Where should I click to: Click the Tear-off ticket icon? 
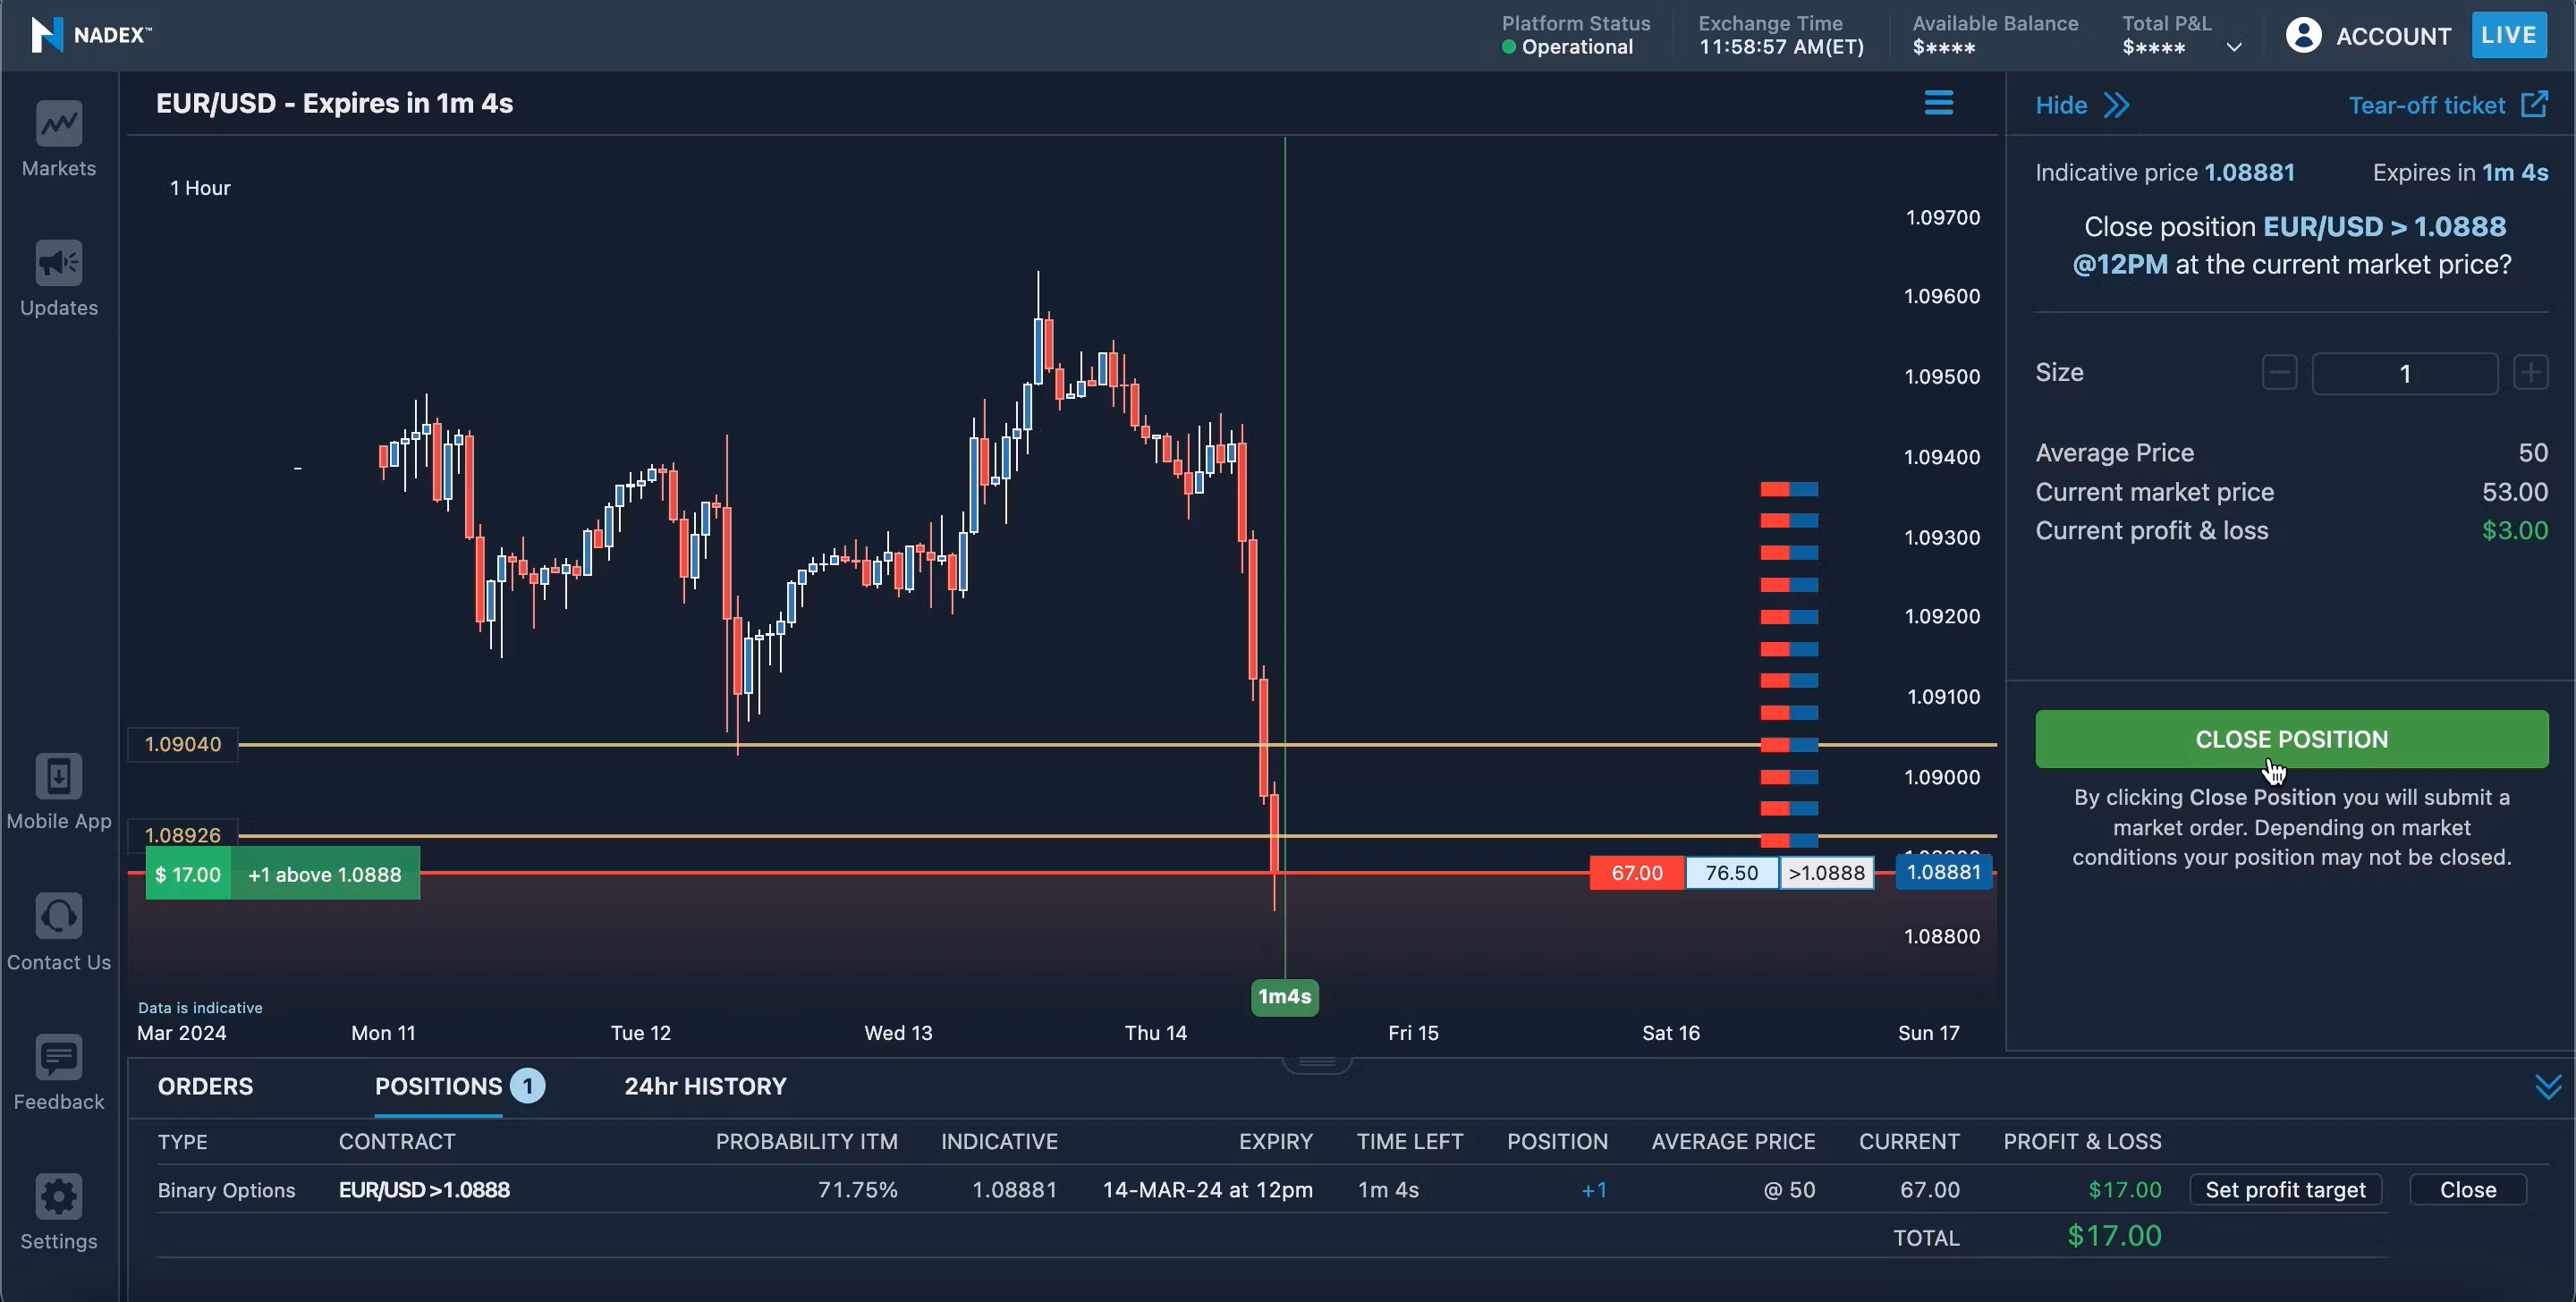coord(2535,104)
